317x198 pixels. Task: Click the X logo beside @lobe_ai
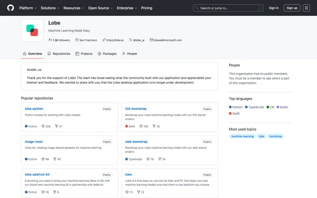pos(131,40)
